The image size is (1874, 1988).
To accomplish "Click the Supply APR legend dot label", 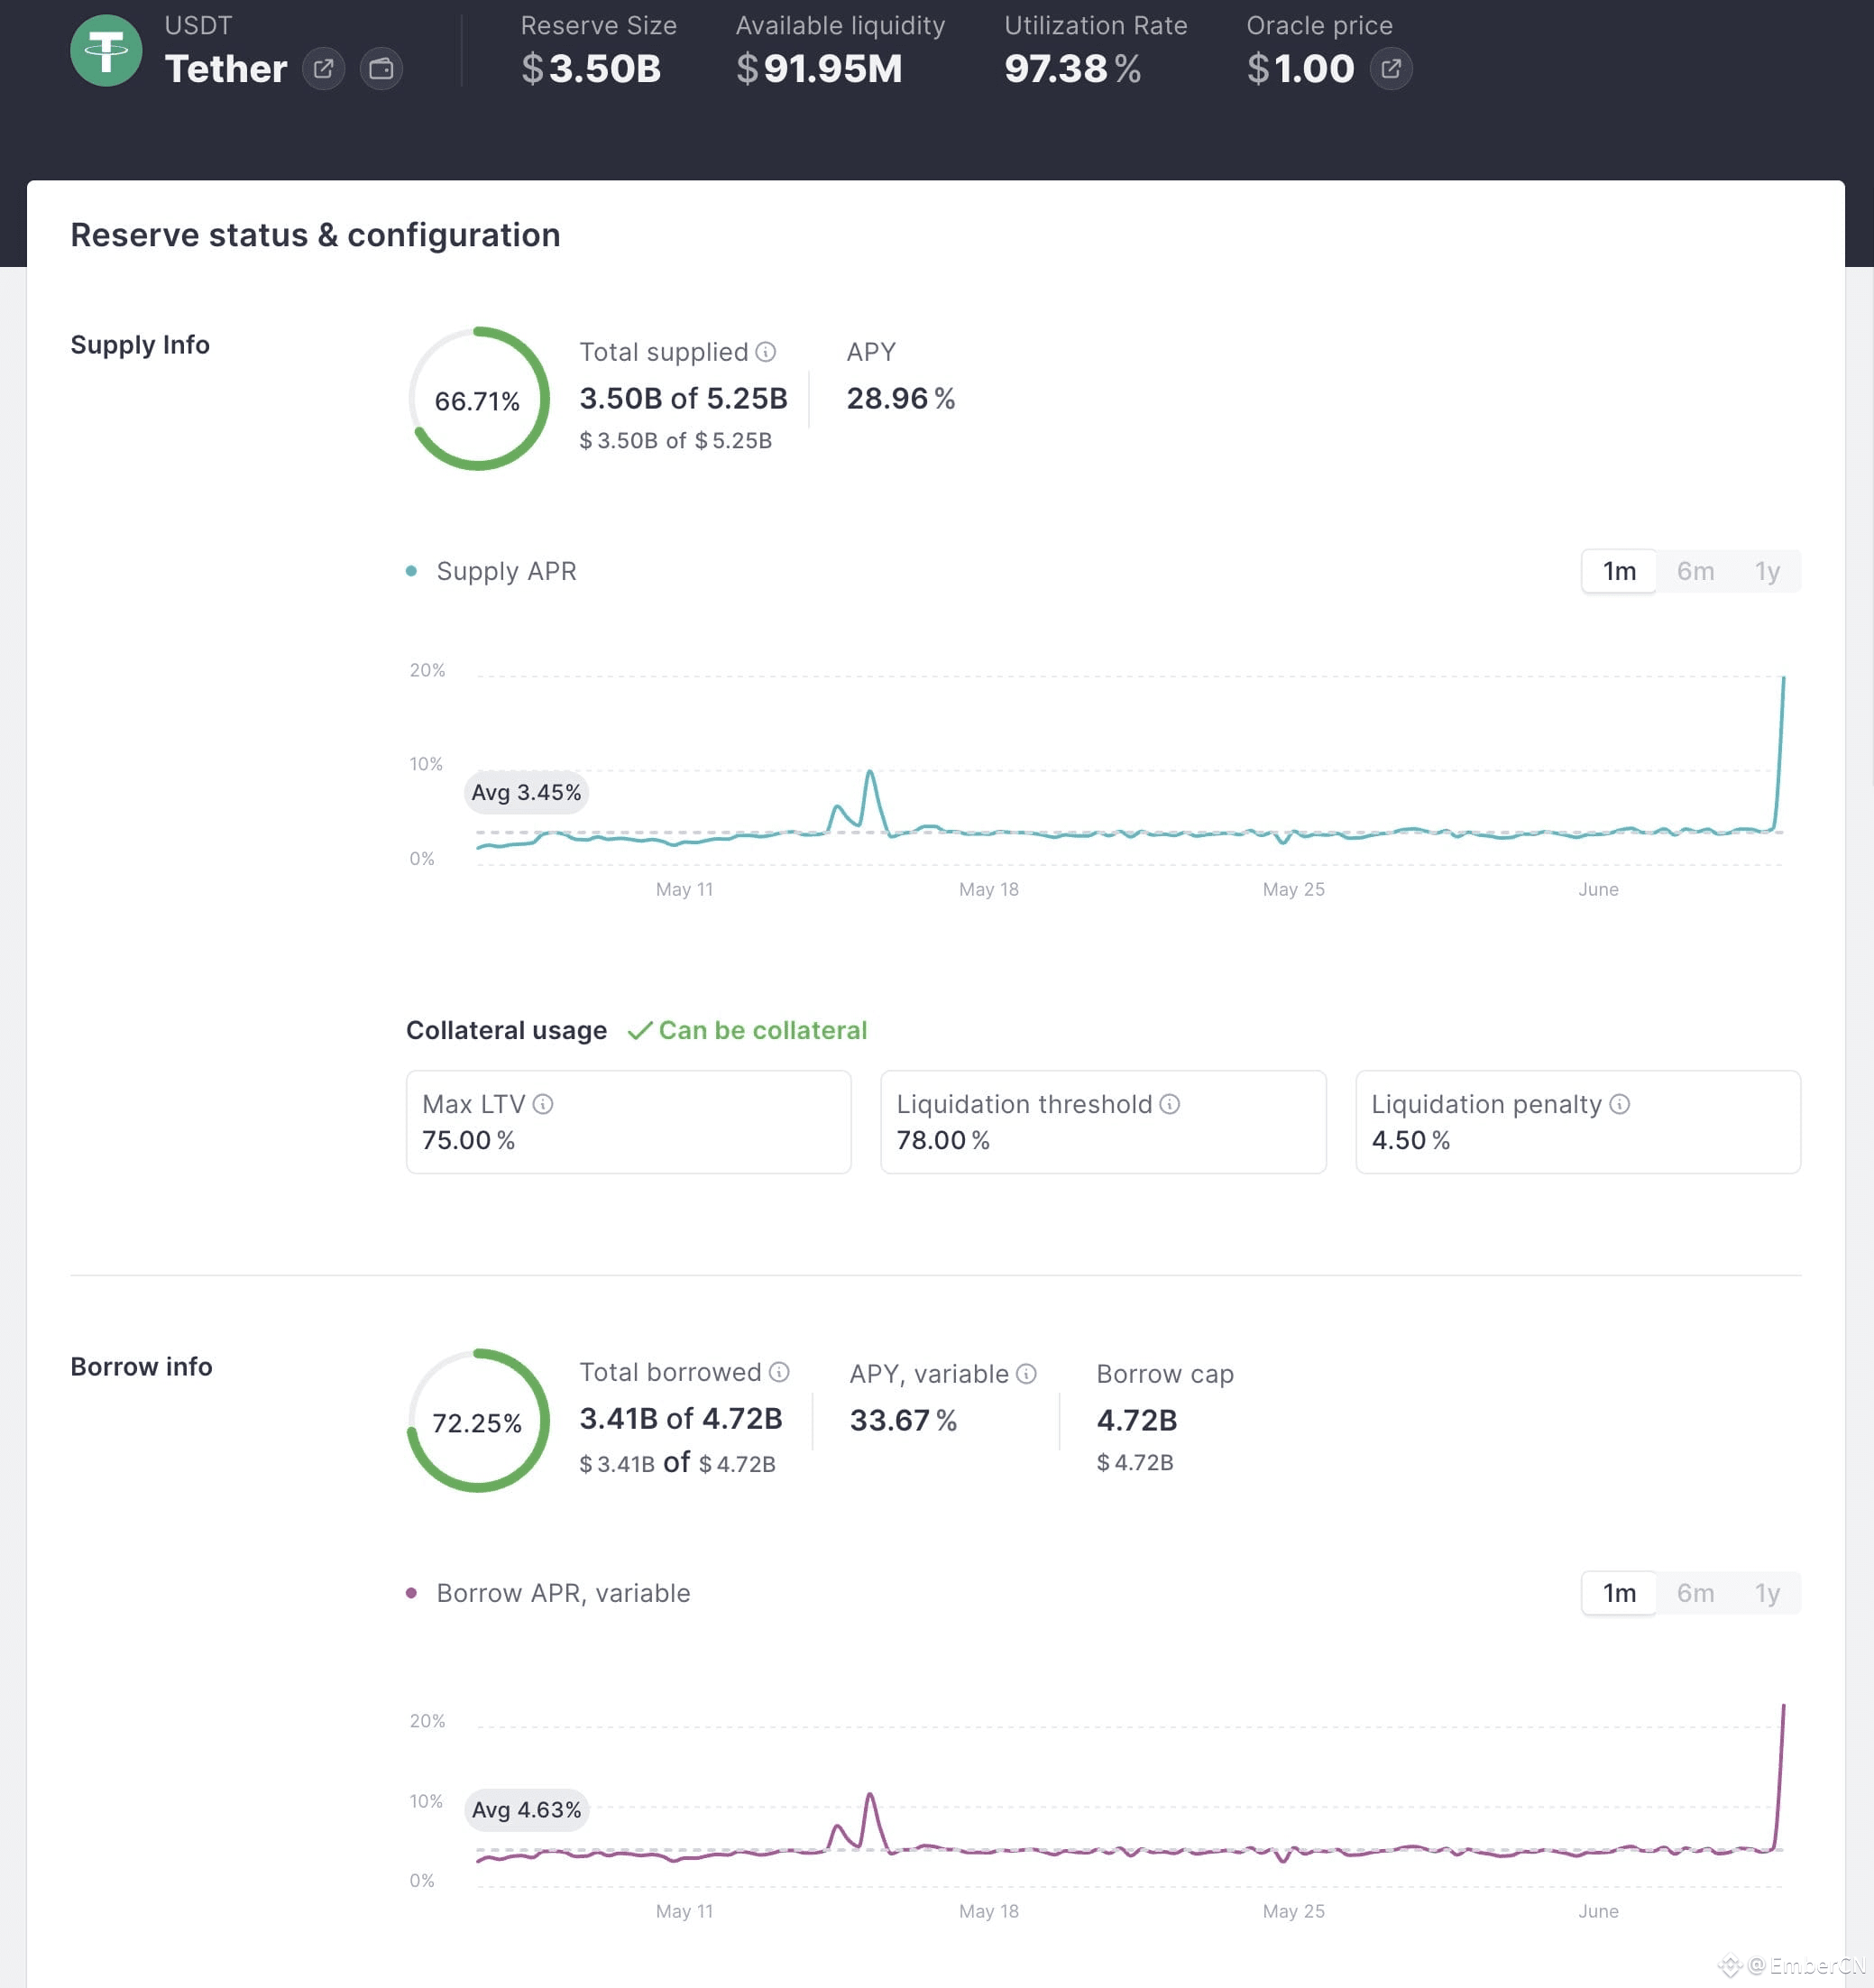I will pos(492,571).
